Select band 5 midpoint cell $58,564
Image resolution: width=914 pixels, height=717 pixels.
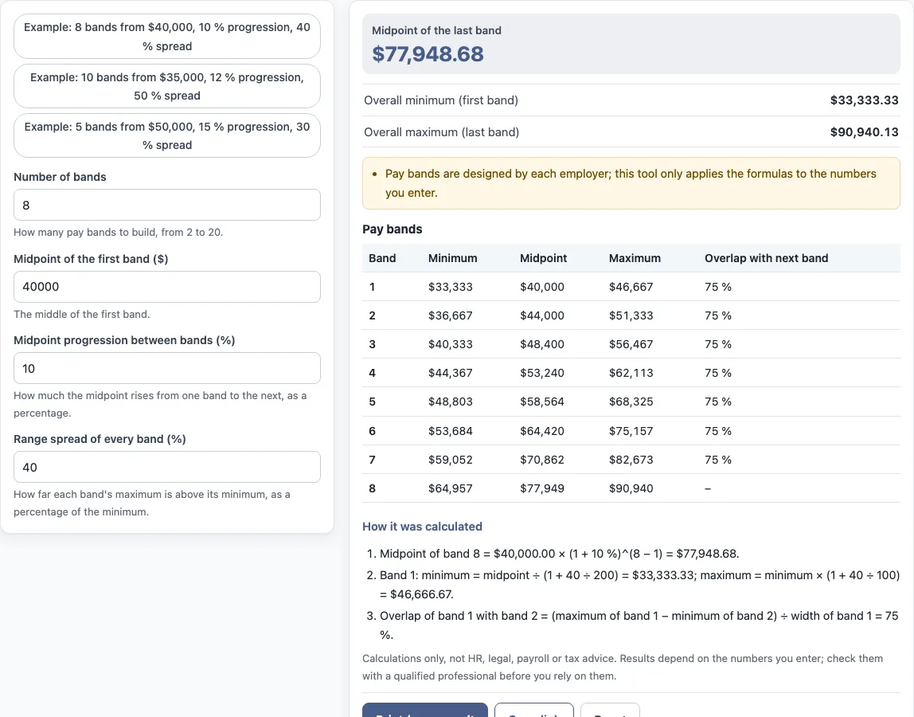[x=542, y=402]
